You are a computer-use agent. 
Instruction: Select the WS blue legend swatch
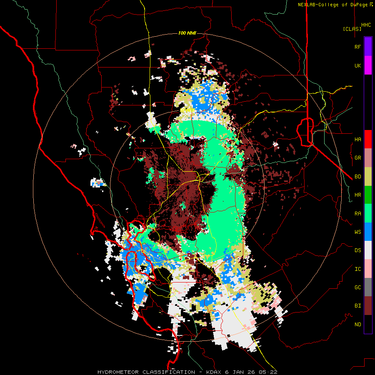point(368,232)
